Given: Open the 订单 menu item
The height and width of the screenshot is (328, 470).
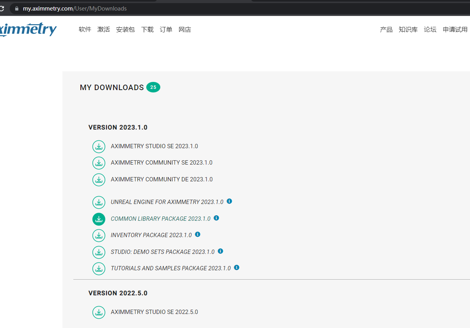Looking at the screenshot, I should click(x=166, y=30).
